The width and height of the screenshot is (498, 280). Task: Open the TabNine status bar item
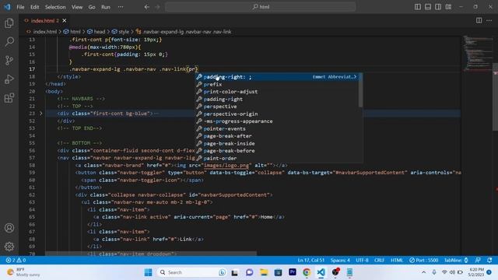[x=456, y=261]
